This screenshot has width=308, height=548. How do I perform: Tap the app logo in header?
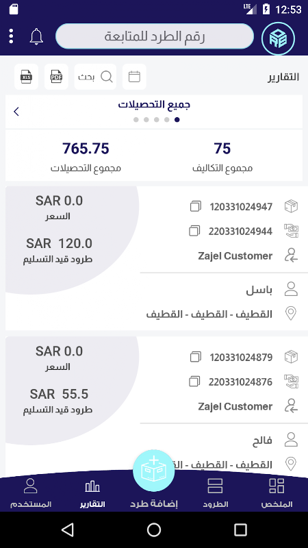[279, 38]
